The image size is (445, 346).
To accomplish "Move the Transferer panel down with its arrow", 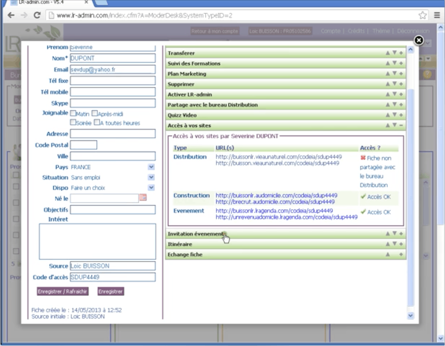I will 395,53.
